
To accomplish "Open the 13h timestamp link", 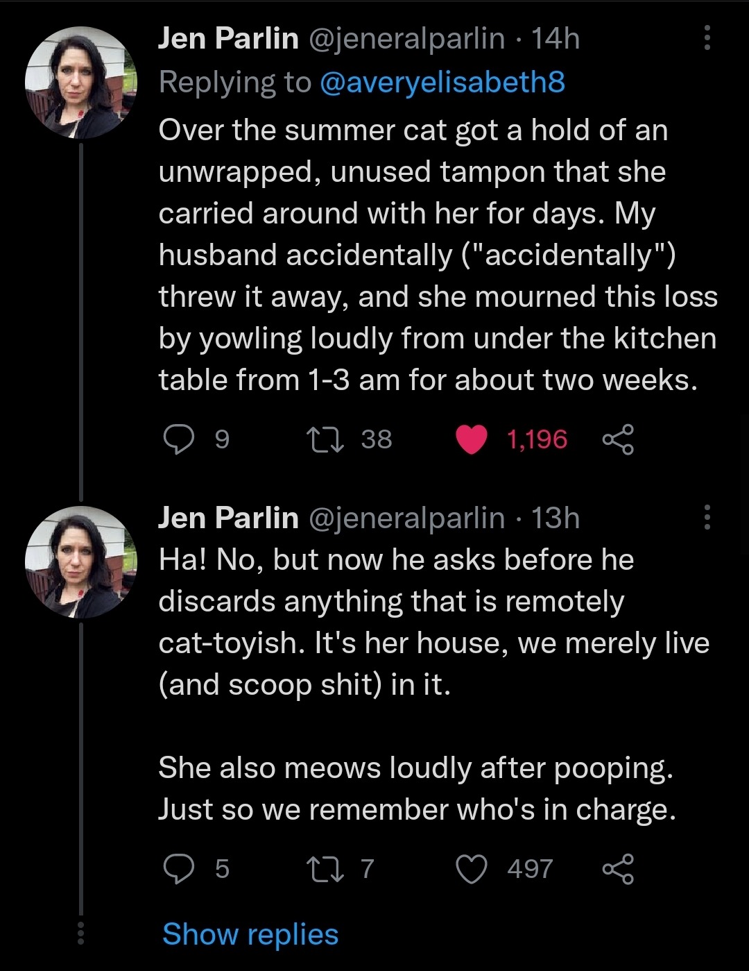I will (556, 518).
